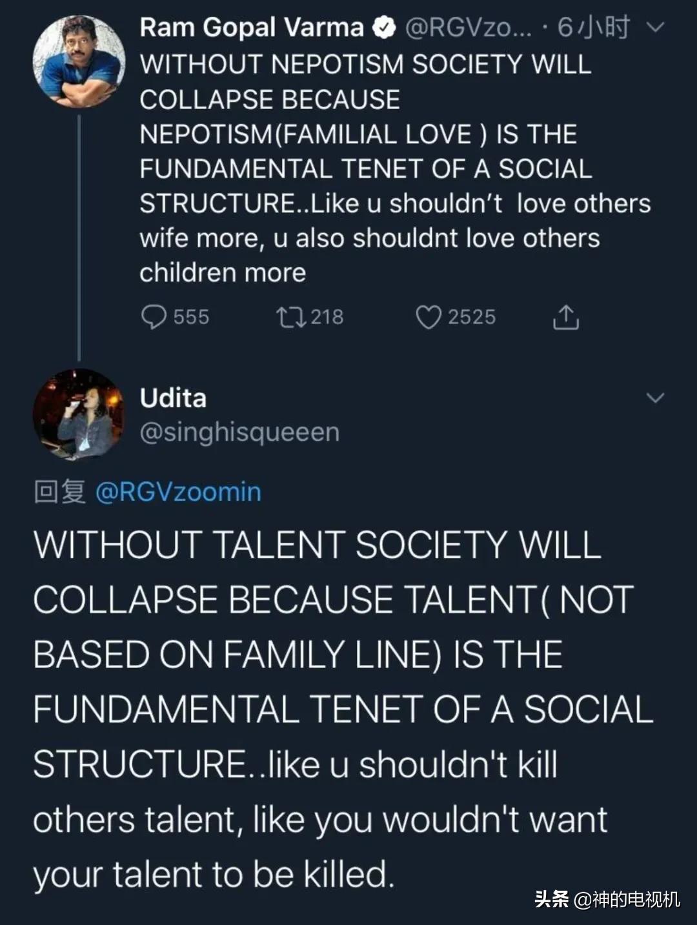The height and width of the screenshot is (925, 697).
Task: Click the 6小时 timestamp
Action: (x=594, y=28)
